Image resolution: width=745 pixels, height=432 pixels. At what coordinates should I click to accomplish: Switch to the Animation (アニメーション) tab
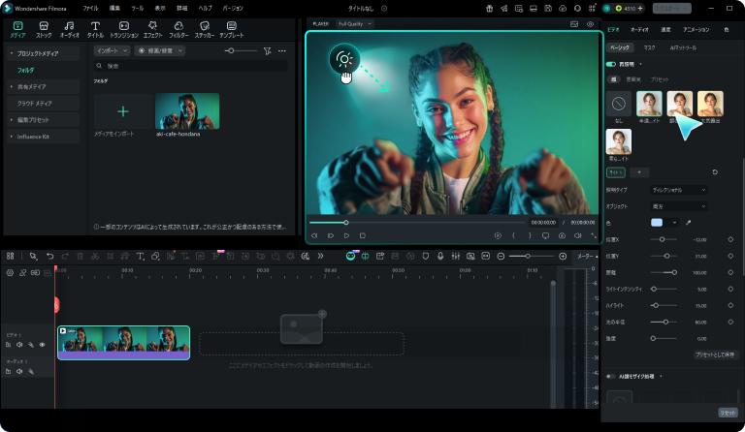696,30
